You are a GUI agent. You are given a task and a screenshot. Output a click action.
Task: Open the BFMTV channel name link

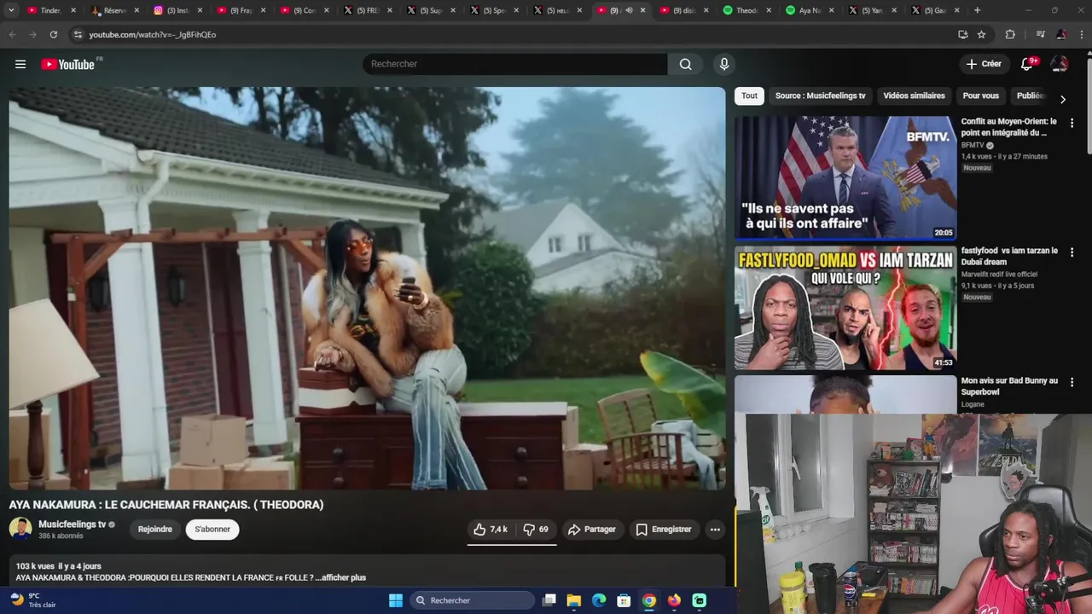(x=973, y=145)
